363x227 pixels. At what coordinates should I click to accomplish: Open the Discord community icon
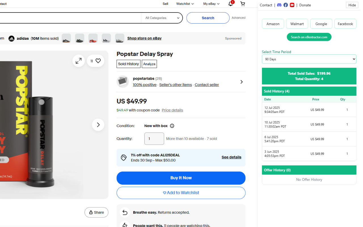point(279,5)
